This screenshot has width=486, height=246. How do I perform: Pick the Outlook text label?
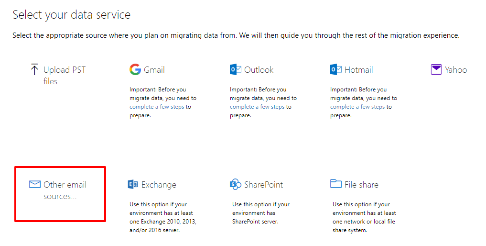pos(259,70)
